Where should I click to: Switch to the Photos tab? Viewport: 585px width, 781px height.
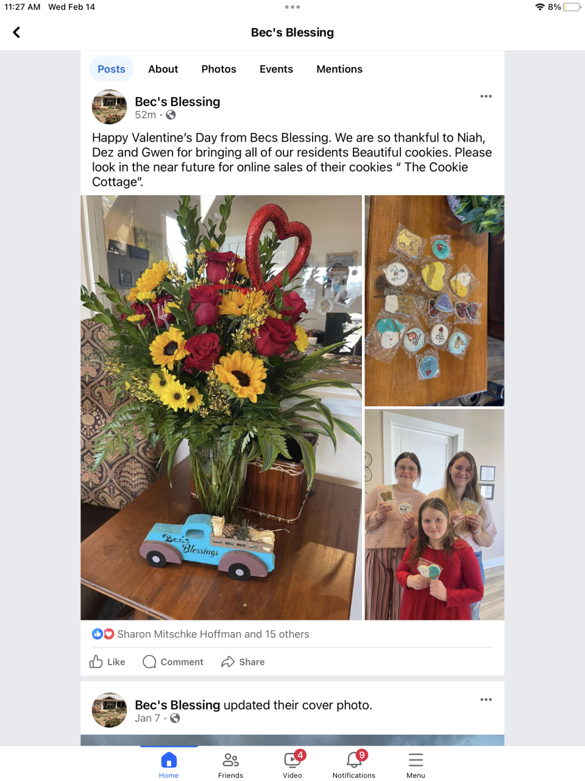pos(219,69)
